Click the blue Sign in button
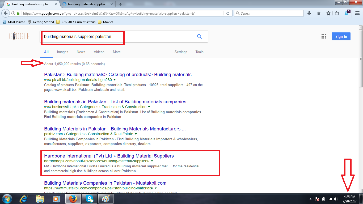The width and height of the screenshot is (363, 204). pos(341,36)
